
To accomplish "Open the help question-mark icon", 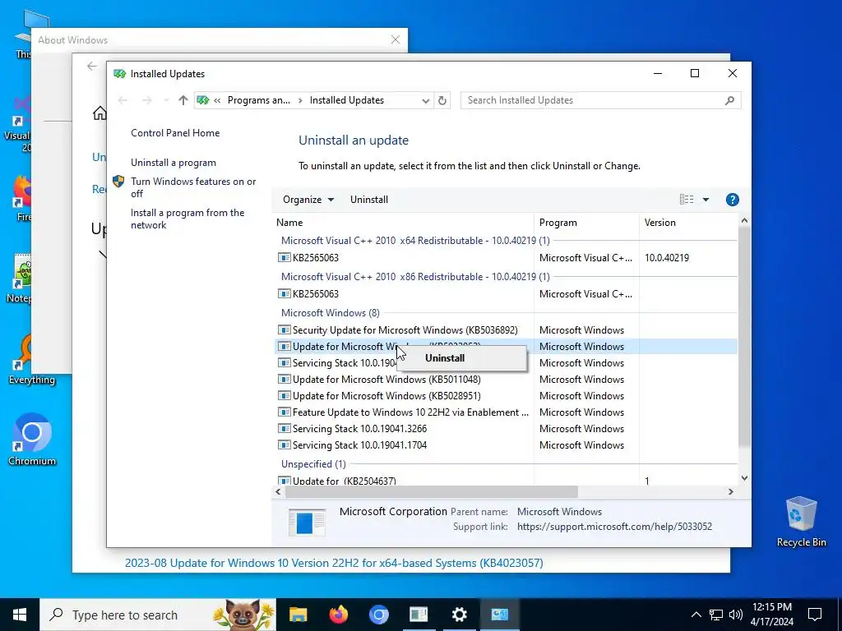I will click(732, 200).
